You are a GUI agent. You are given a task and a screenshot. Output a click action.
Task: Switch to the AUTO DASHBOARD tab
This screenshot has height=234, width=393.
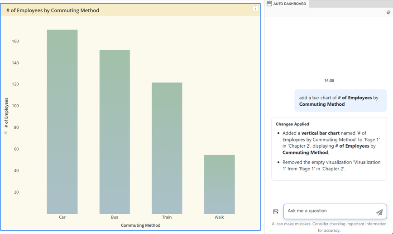coord(289,4)
